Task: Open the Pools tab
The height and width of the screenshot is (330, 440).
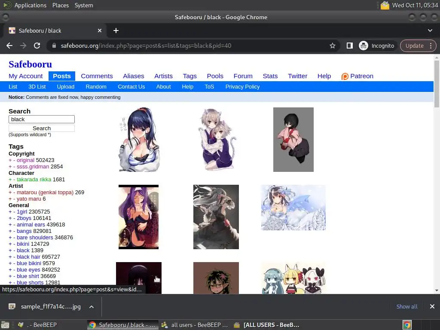Action: [x=215, y=76]
